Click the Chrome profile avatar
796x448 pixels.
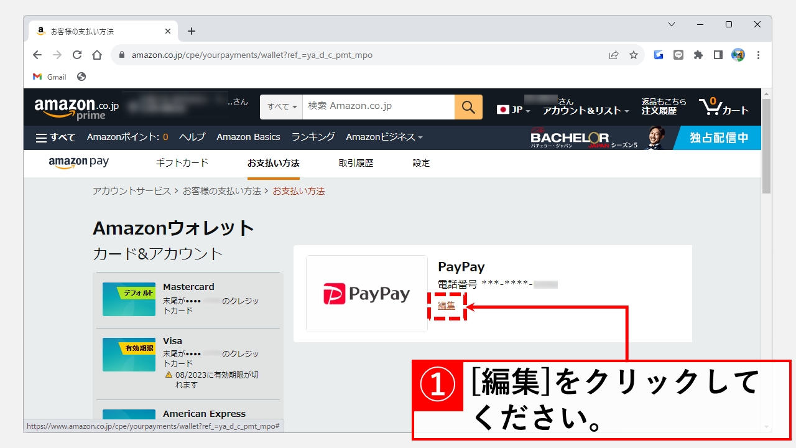click(738, 55)
